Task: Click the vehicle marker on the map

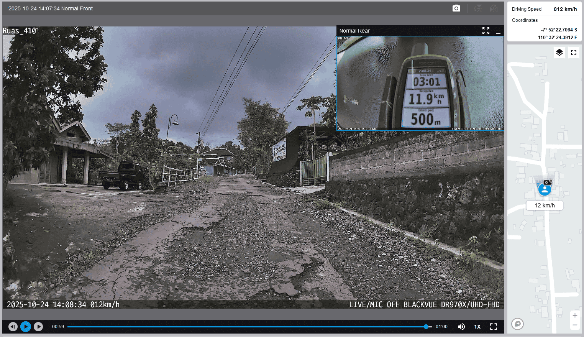Action: [545, 189]
